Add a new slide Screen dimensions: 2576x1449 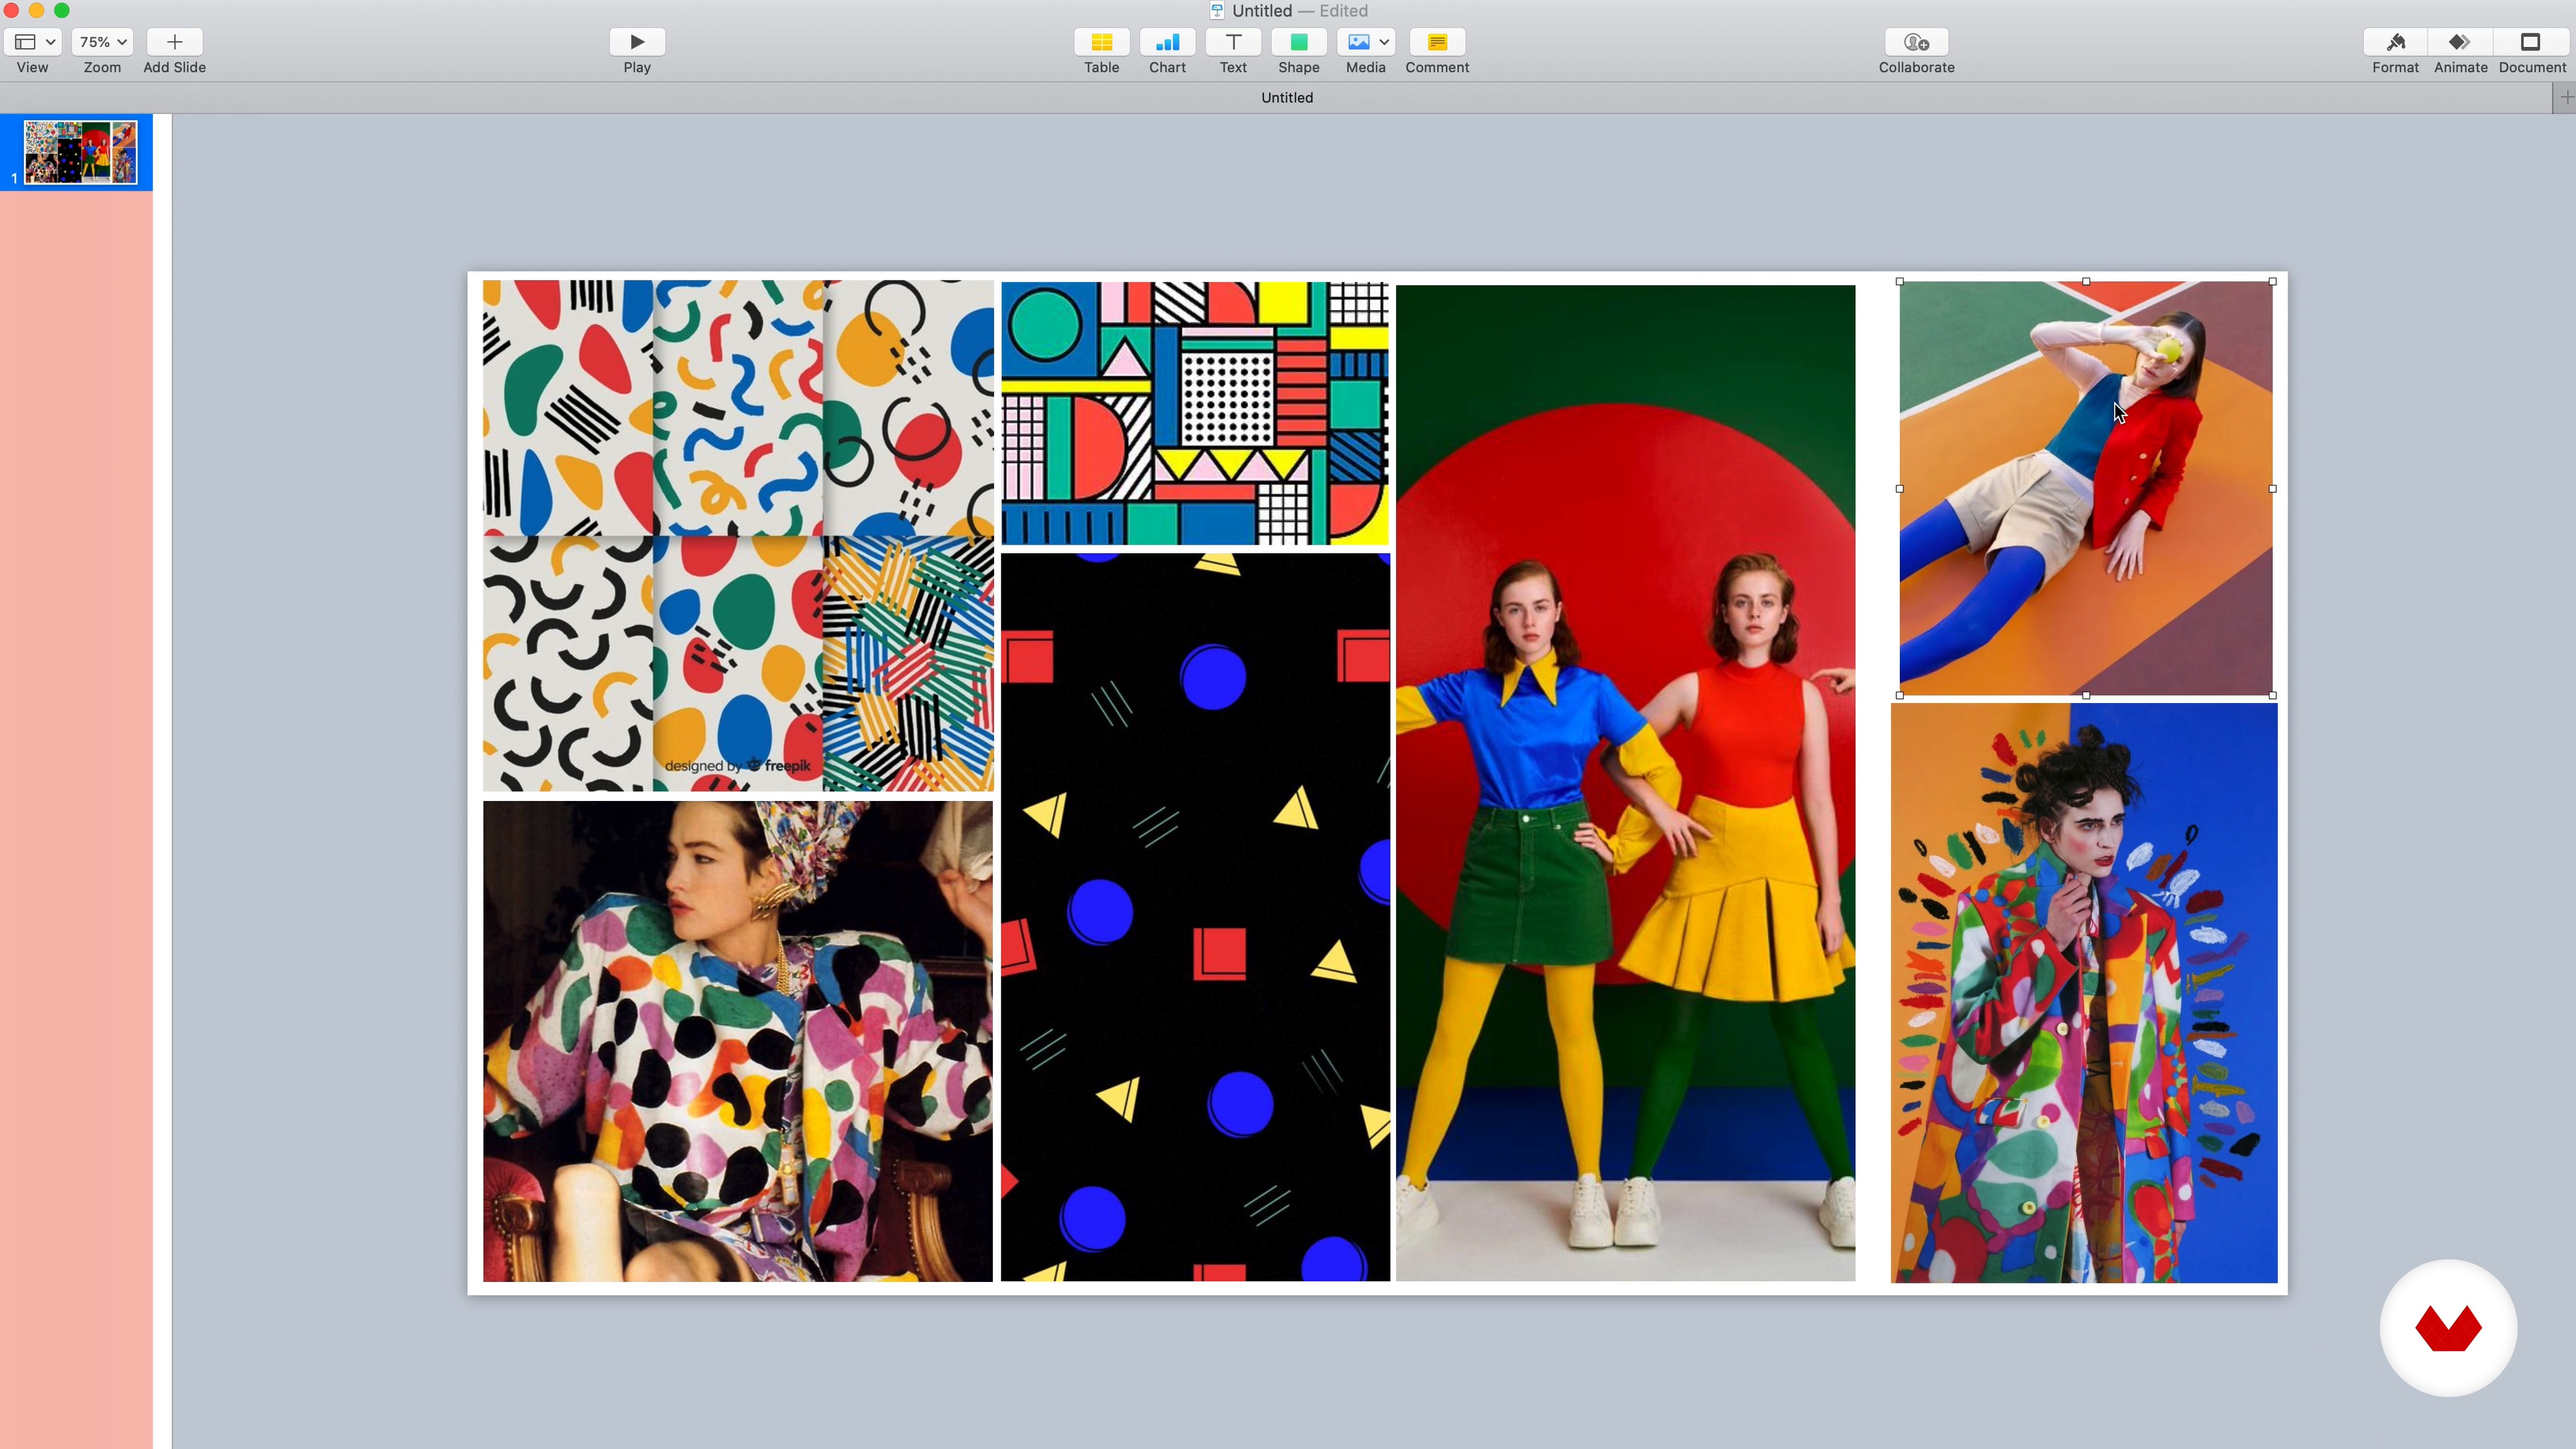pos(174,42)
